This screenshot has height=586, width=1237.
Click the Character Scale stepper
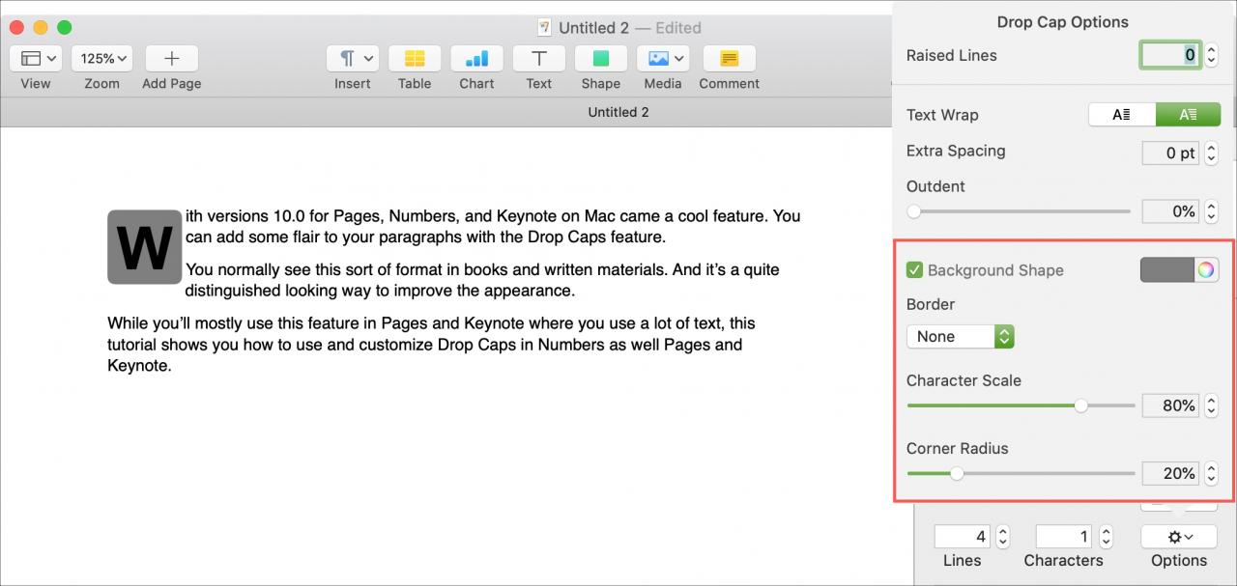pos(1212,405)
